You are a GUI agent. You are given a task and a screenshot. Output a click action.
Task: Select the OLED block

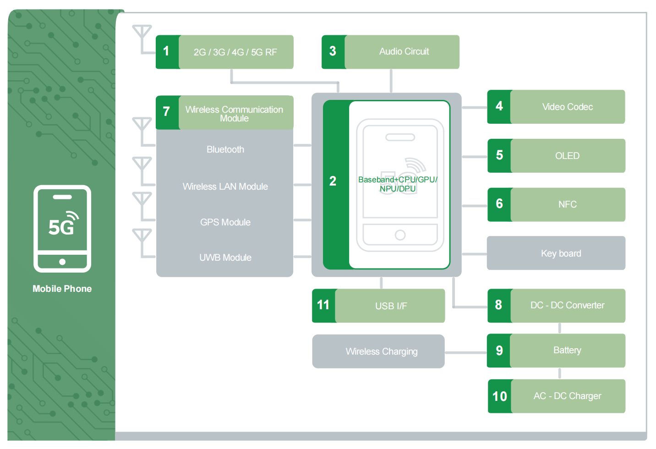[x=556, y=156]
